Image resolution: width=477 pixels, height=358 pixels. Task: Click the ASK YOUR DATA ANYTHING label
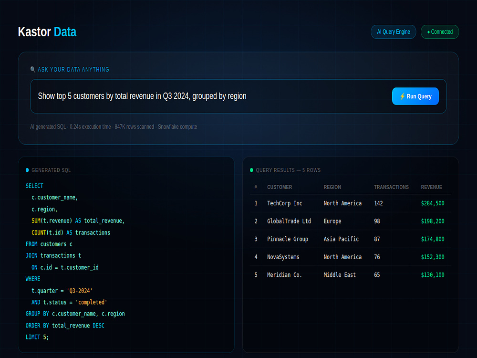(73, 69)
